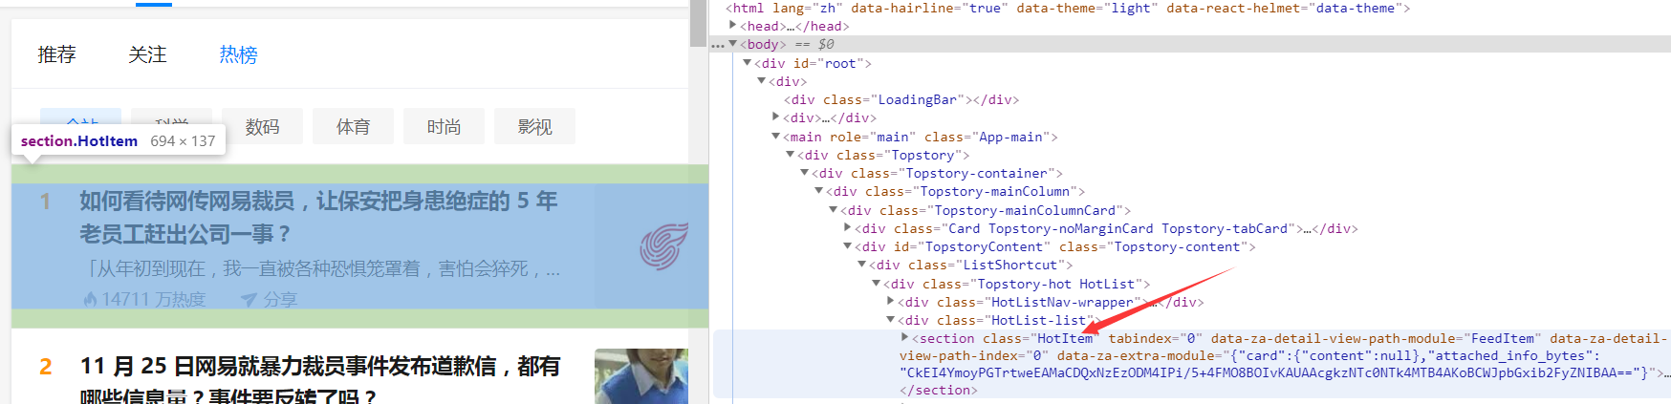
Task: Collapse the Topstory-mainColumnCard node
Action: click(x=834, y=210)
